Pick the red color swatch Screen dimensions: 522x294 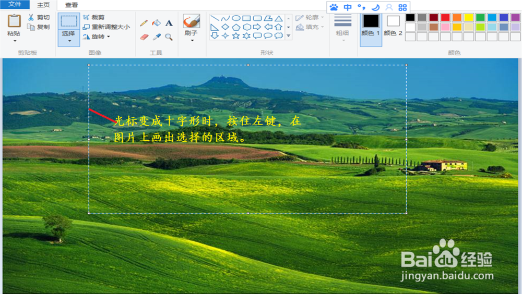point(445,17)
